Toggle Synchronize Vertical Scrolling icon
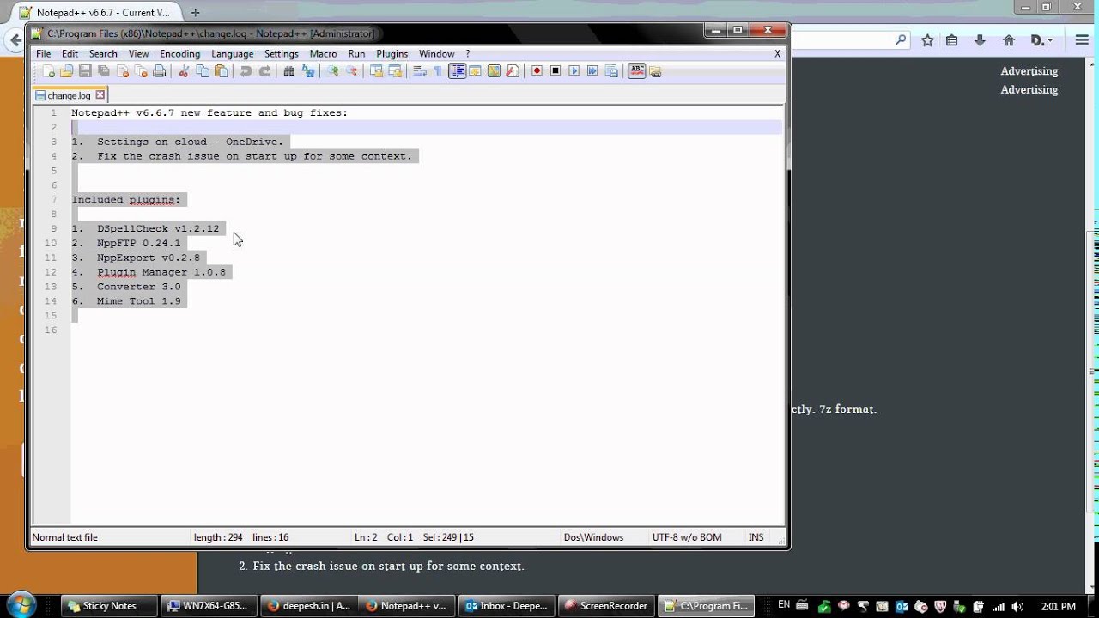Screen dimensions: 1099x618 pyautogui.click(x=376, y=71)
